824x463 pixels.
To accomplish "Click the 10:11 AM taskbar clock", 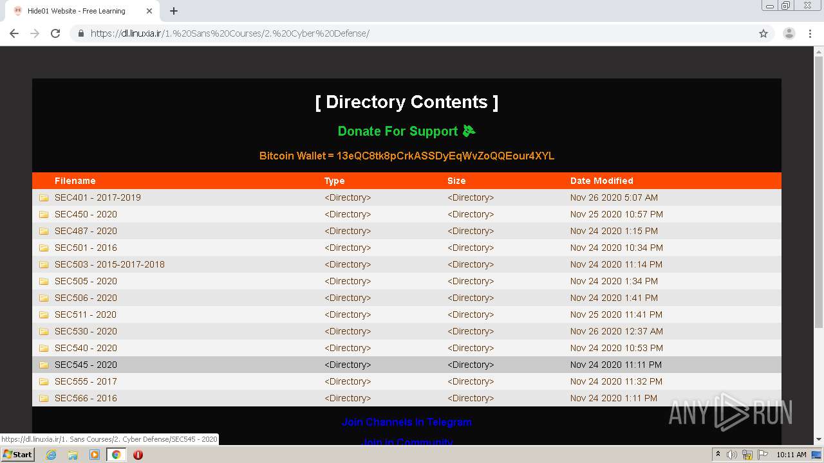I will pos(791,455).
